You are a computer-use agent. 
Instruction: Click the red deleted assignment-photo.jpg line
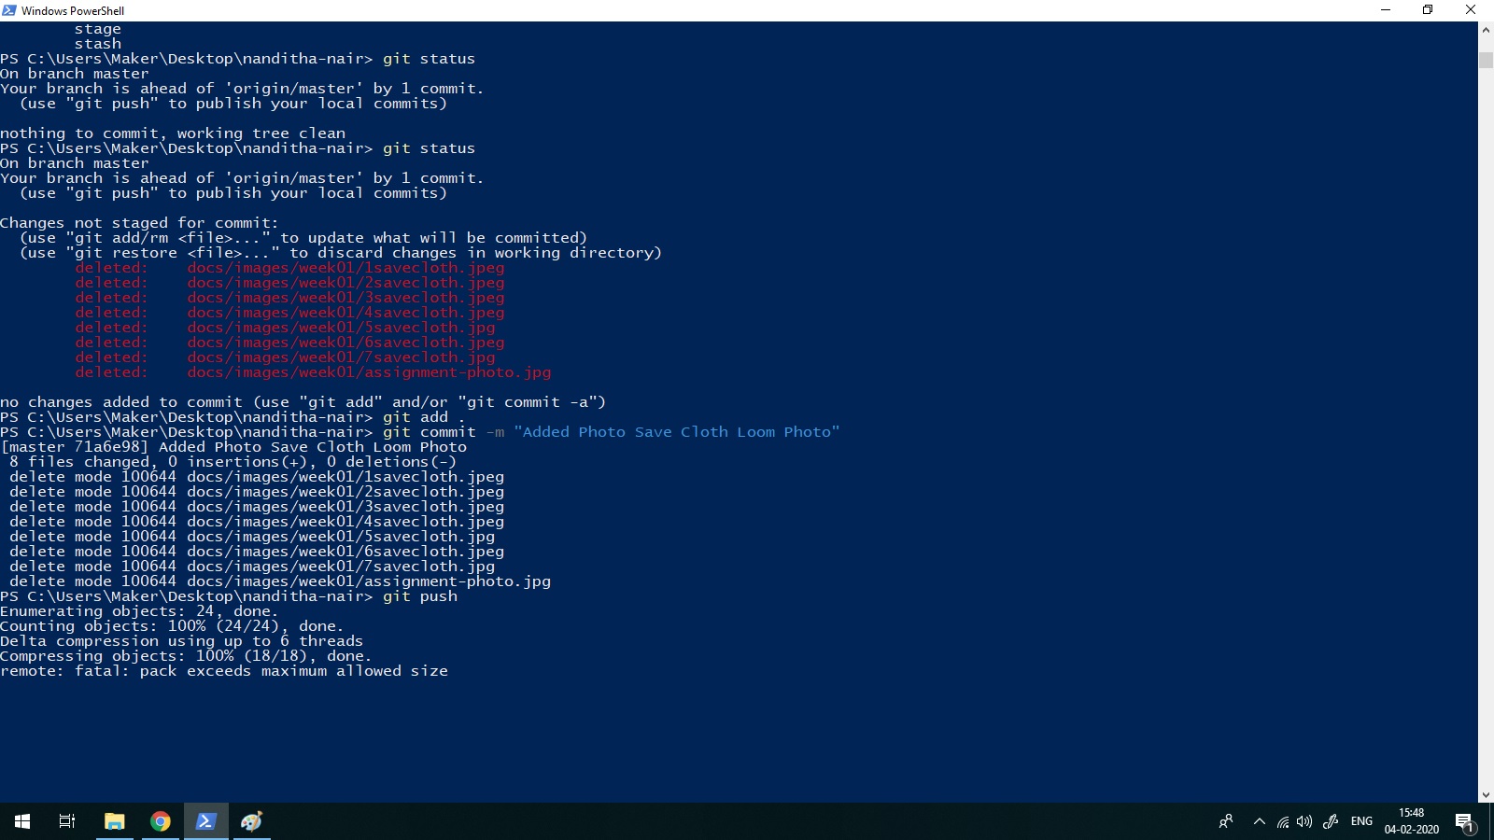click(x=313, y=372)
